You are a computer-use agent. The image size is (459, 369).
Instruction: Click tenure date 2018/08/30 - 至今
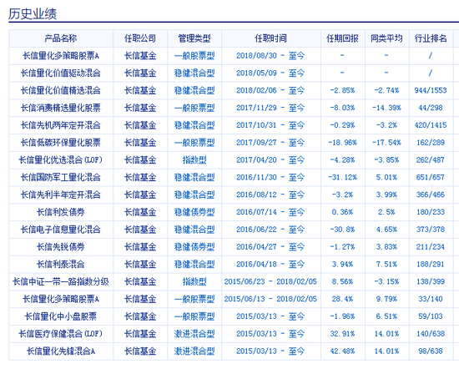tap(270, 56)
